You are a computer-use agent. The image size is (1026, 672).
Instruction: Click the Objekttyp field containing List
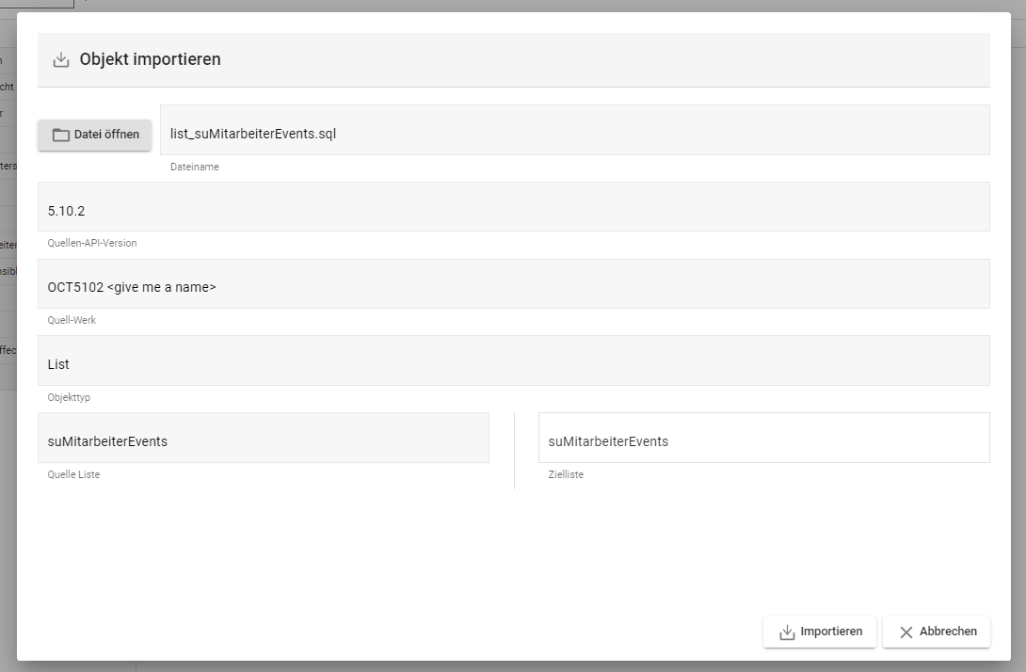pos(513,364)
